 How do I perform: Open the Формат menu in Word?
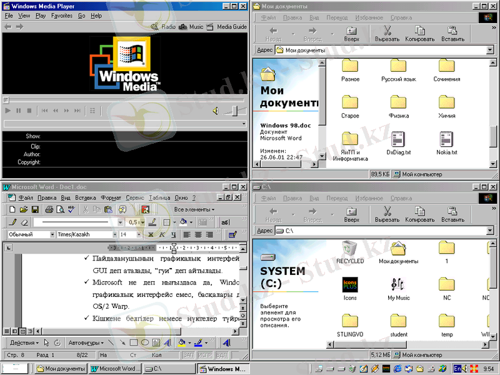point(111,197)
